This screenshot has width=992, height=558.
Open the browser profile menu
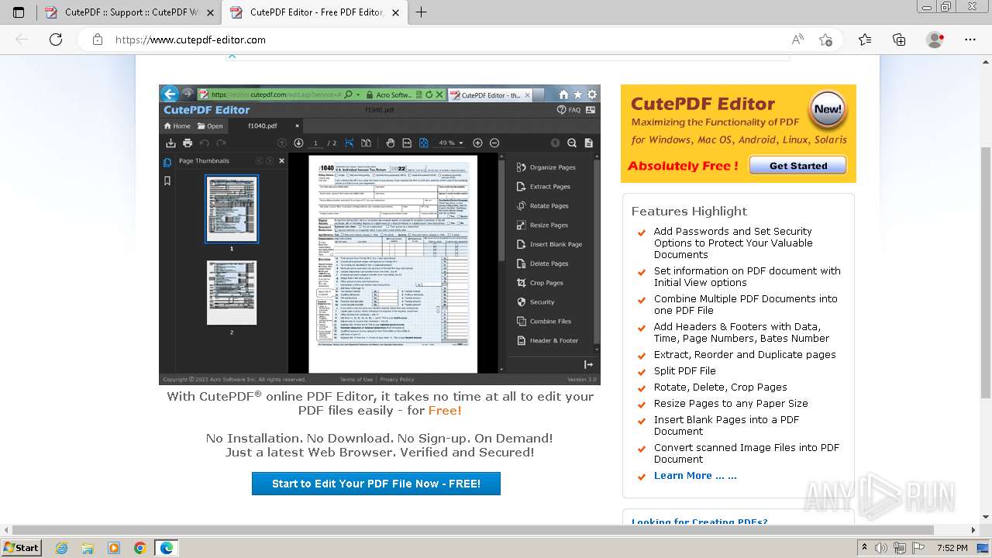click(935, 40)
